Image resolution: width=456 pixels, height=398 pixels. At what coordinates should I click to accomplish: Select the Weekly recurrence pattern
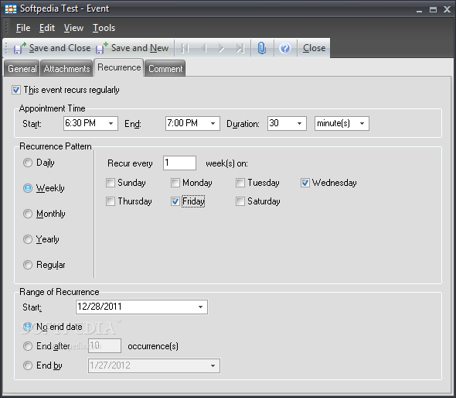click(28, 188)
